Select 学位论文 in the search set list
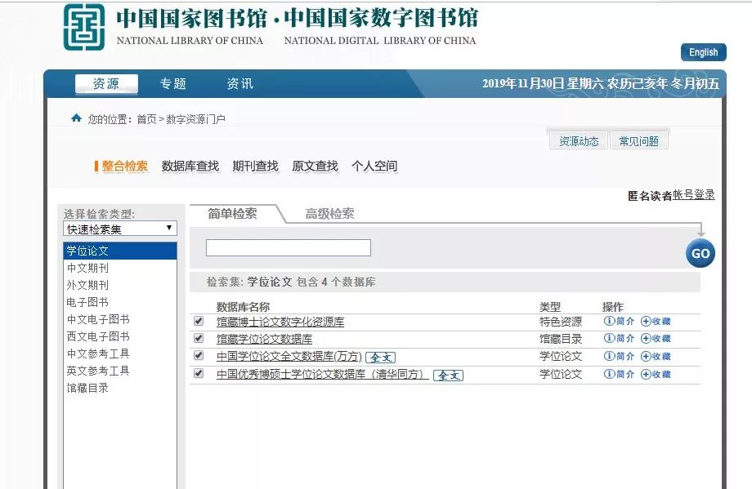This screenshot has width=752, height=489. tap(120, 251)
